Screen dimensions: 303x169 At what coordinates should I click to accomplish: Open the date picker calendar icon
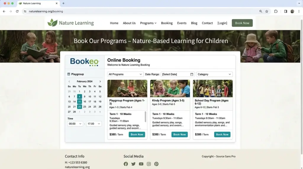click(x=192, y=74)
